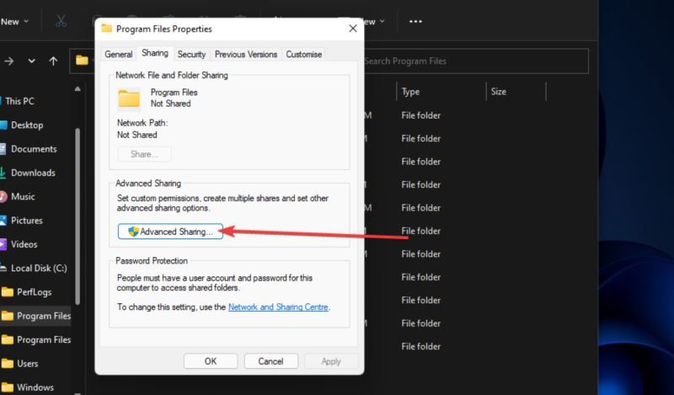Click the folder icon in address bar
This screenshot has height=395, width=674.
coord(82,61)
